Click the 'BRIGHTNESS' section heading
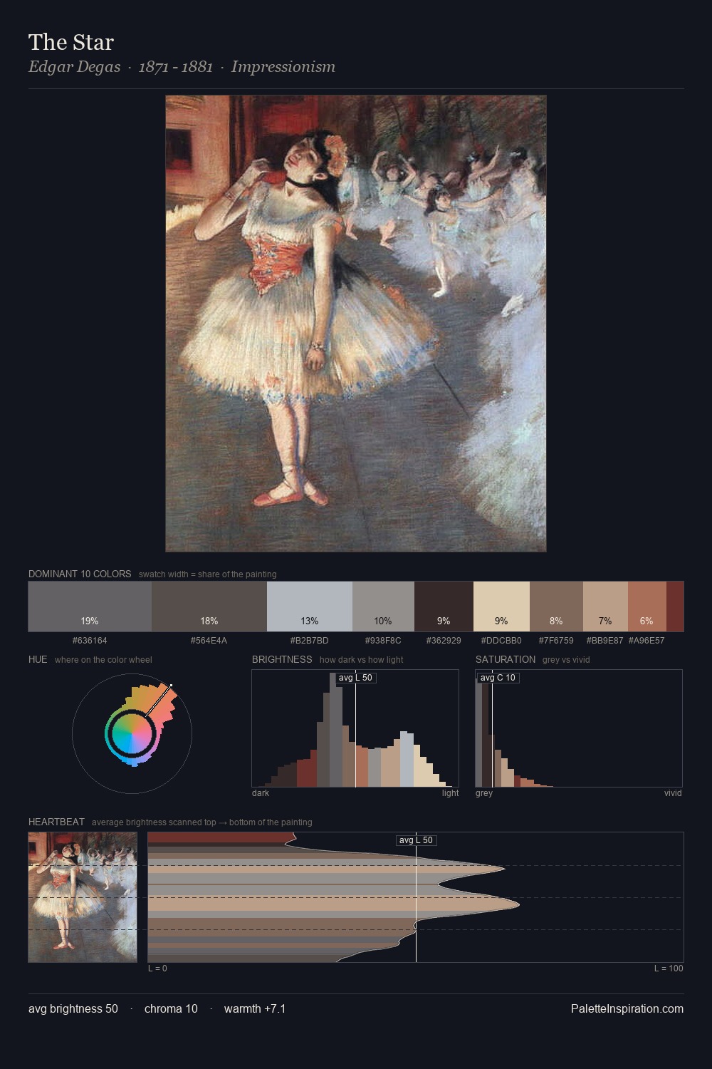712x1069 pixels. pyautogui.click(x=282, y=659)
